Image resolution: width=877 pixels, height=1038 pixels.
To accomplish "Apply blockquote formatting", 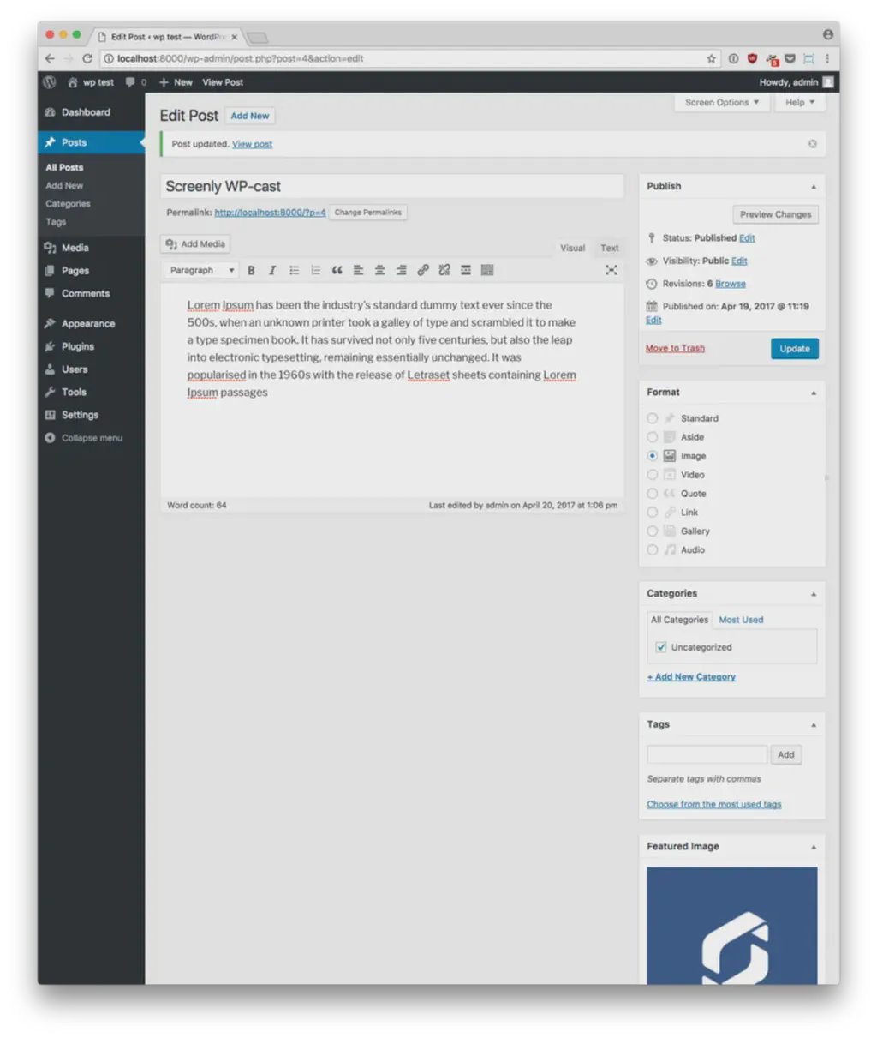I will [337, 270].
